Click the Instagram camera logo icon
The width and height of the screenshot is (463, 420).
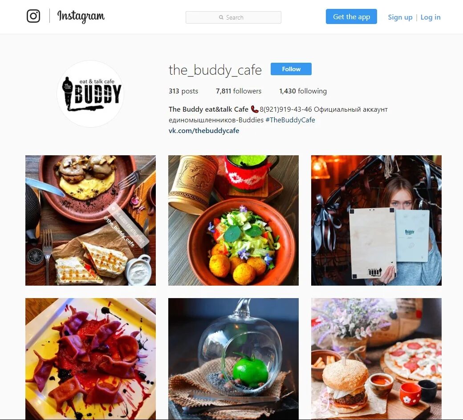click(x=33, y=16)
